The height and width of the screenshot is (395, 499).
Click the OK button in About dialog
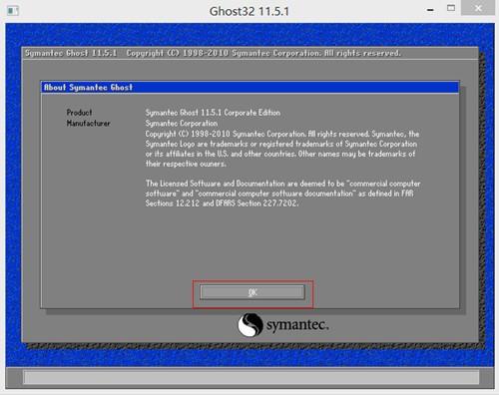pyautogui.click(x=252, y=292)
